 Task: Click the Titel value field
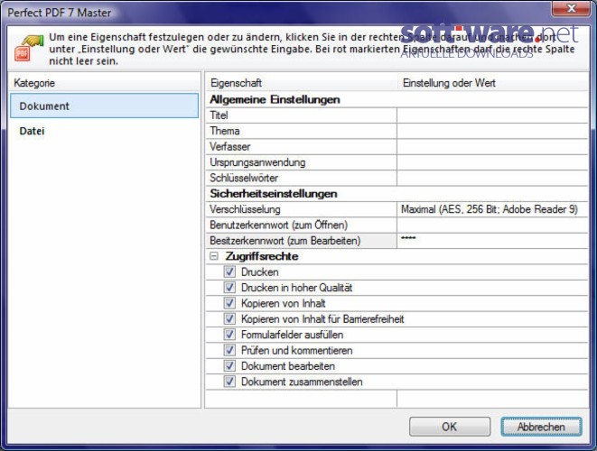pyautogui.click(x=492, y=115)
